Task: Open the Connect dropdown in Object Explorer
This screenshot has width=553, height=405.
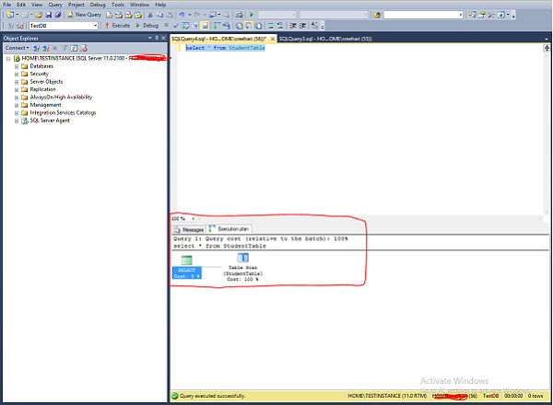Action: pyautogui.click(x=17, y=48)
